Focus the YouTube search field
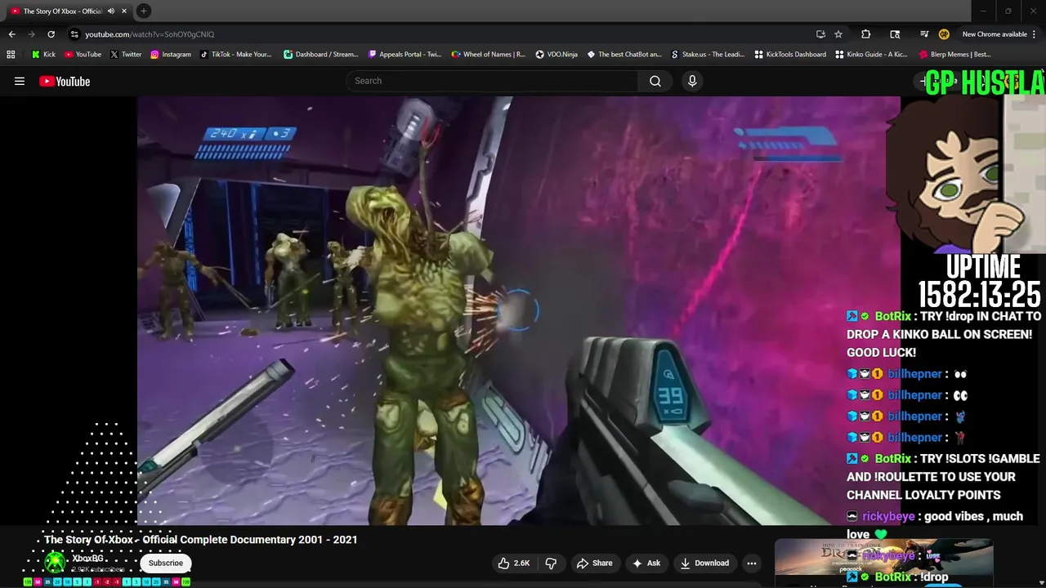1046x588 pixels. 493,81
